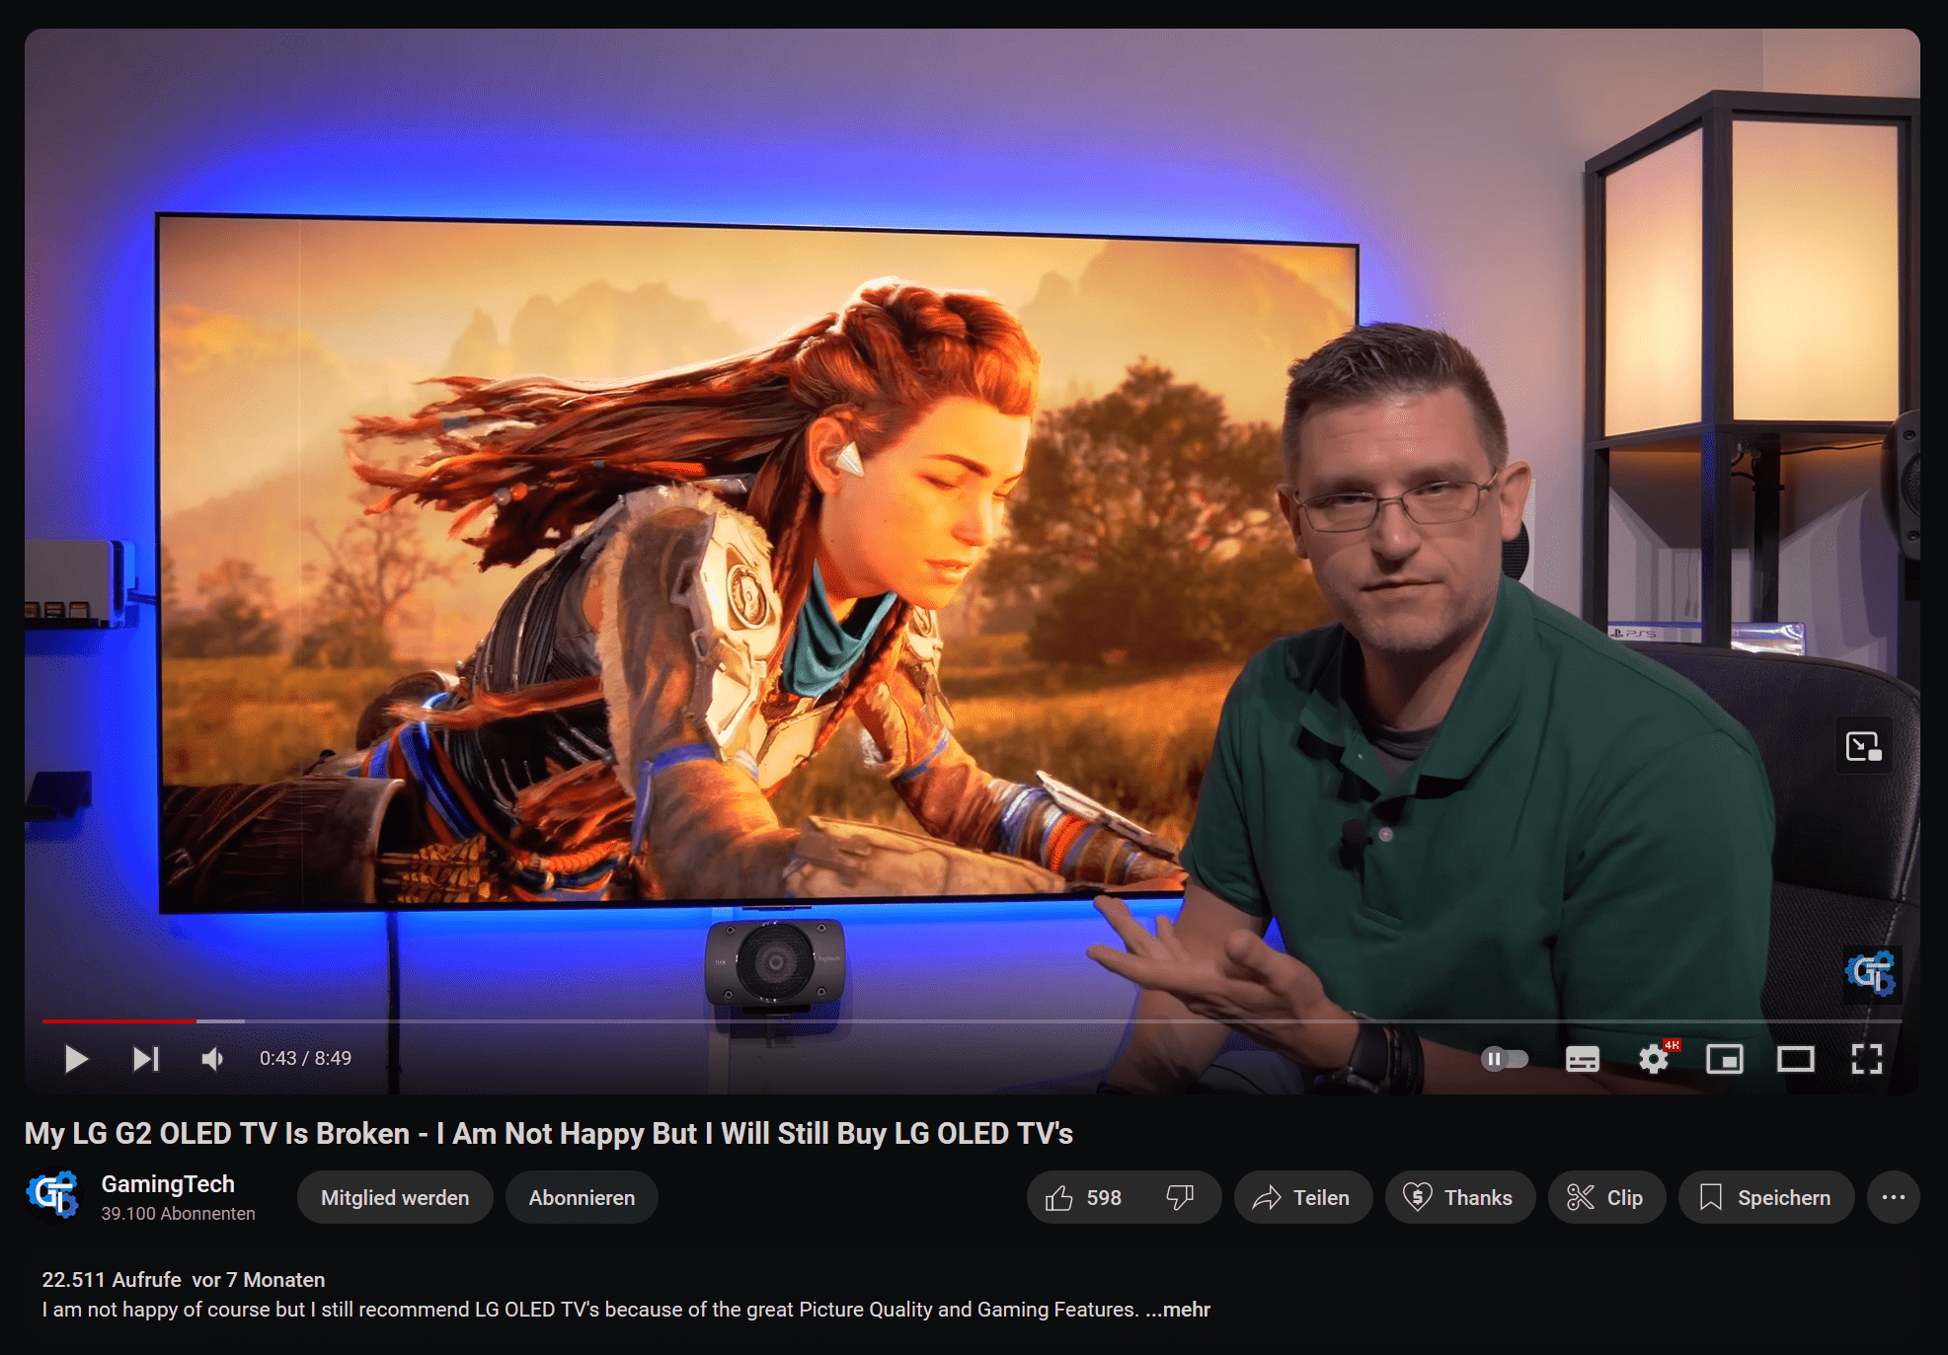1948x1355 pixels.
Task: Create a Clip from this video
Action: 1606,1197
